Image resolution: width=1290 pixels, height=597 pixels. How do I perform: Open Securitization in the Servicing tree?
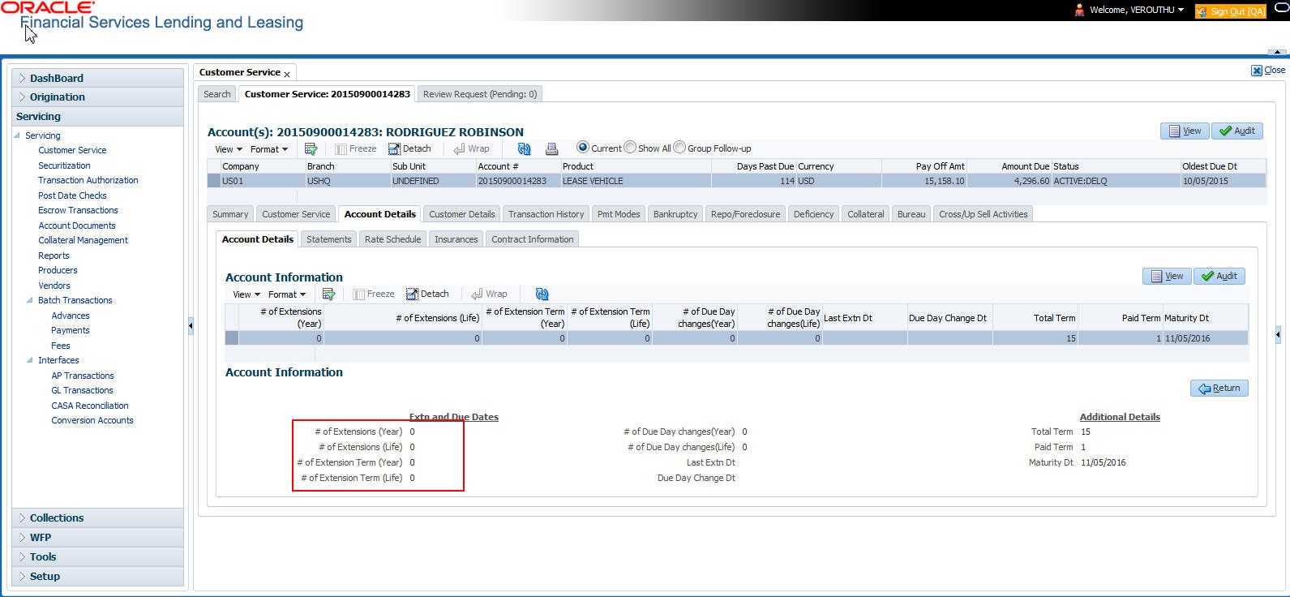point(64,165)
